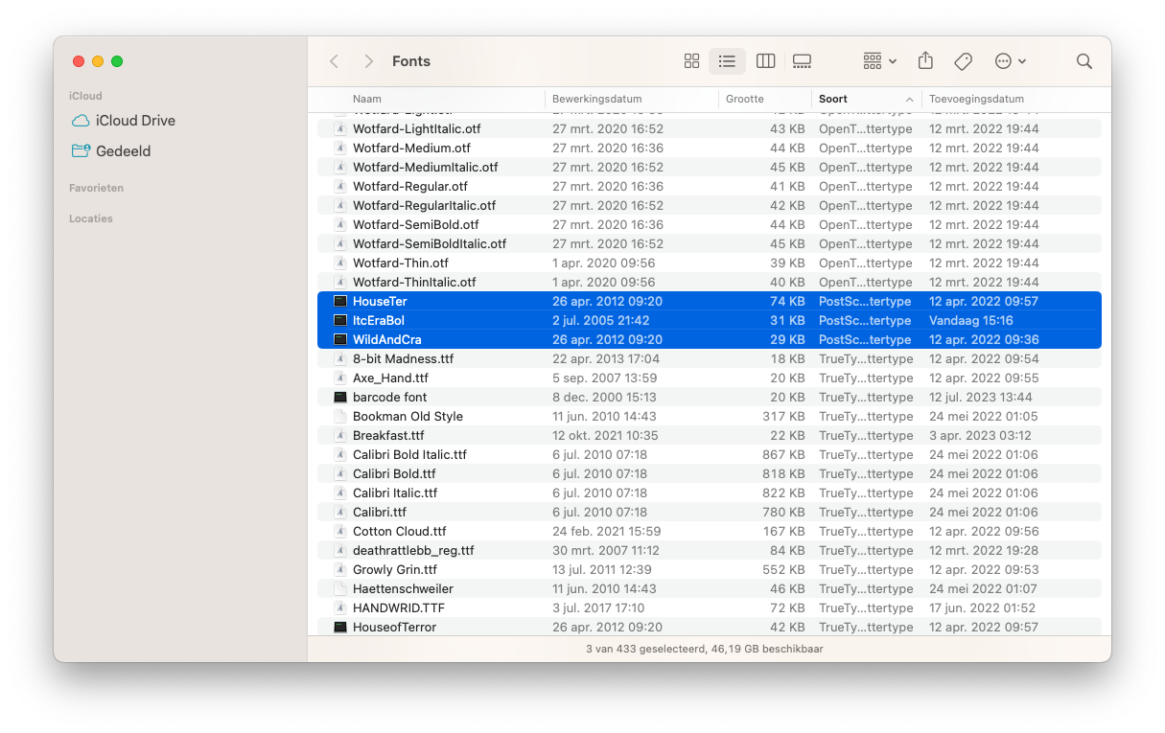1165x733 pixels.
Task: Sort by Toevoegingsdatum column header
Action: coord(976,99)
